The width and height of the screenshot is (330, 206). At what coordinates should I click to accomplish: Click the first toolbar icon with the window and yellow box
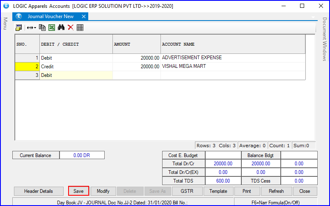[19, 28]
